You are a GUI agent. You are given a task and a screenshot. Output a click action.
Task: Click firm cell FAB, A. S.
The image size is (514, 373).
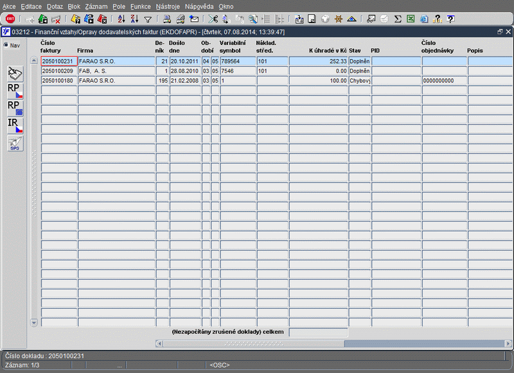tap(116, 71)
